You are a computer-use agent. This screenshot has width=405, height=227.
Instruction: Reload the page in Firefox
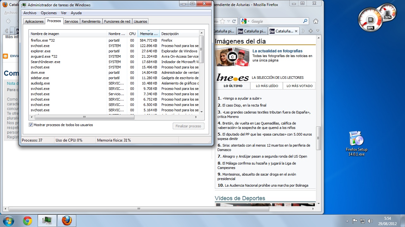(234, 21)
